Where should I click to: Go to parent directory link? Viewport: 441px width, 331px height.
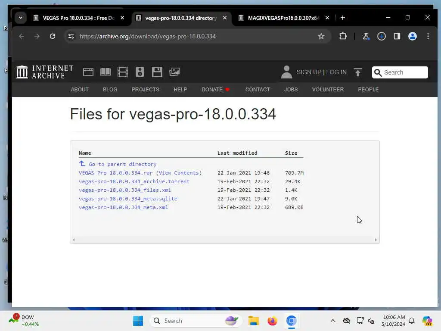click(x=118, y=164)
